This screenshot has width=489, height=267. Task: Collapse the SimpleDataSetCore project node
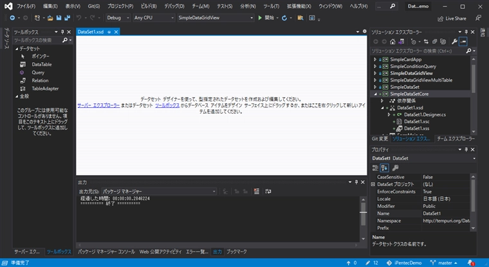click(x=375, y=94)
